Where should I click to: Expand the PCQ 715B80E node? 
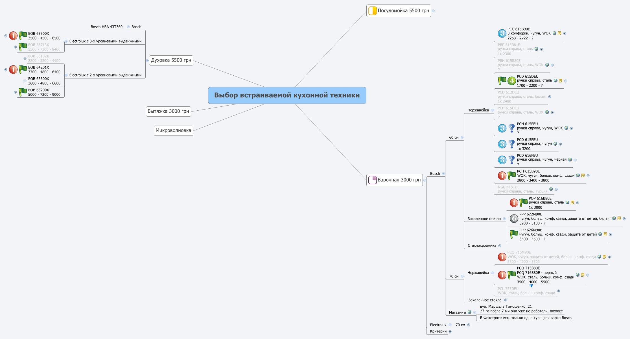pos(588,275)
